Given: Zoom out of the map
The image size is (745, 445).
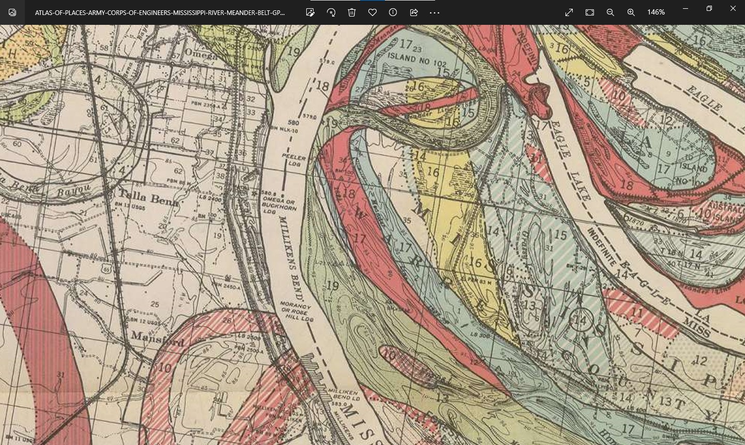Looking at the screenshot, I should (610, 12).
